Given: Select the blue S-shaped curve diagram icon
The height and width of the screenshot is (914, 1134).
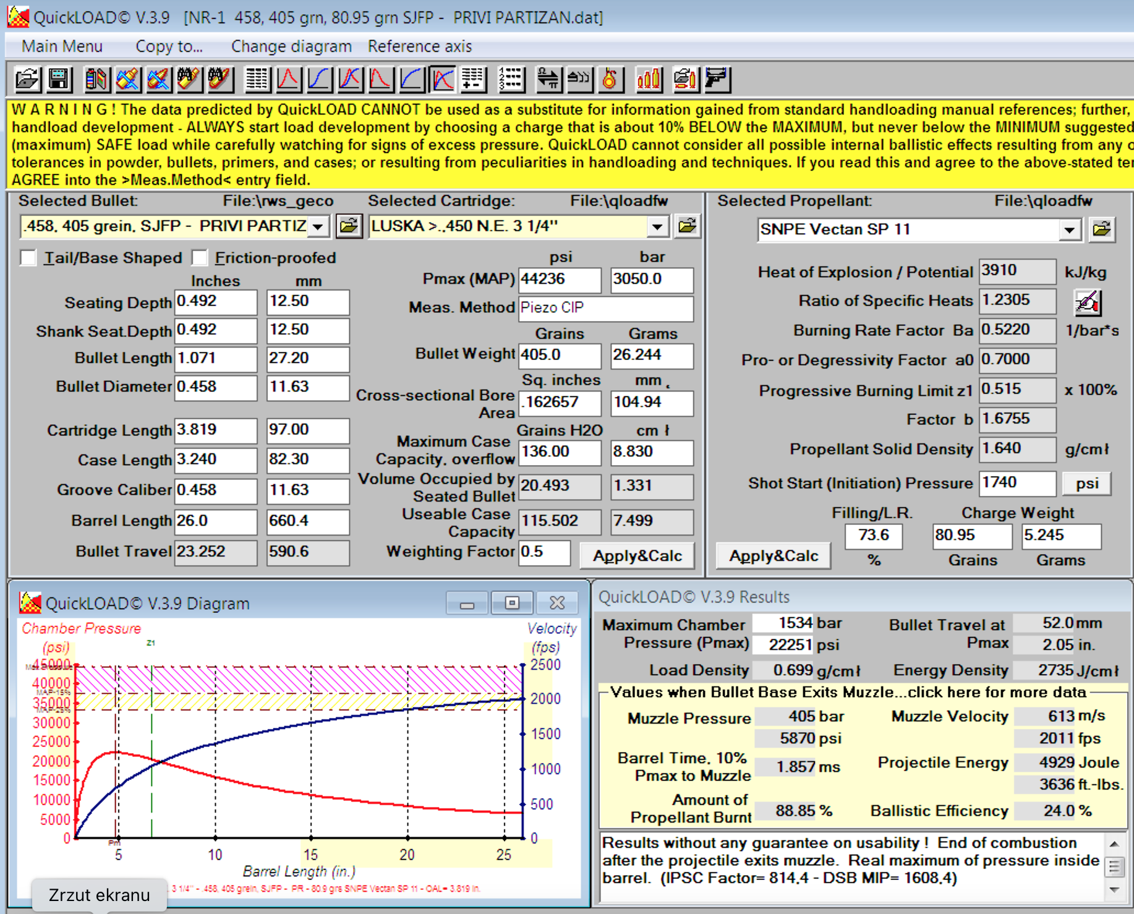Looking at the screenshot, I should (320, 79).
